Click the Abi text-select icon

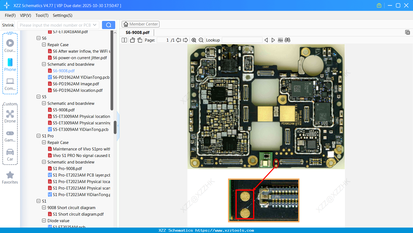coord(280,40)
